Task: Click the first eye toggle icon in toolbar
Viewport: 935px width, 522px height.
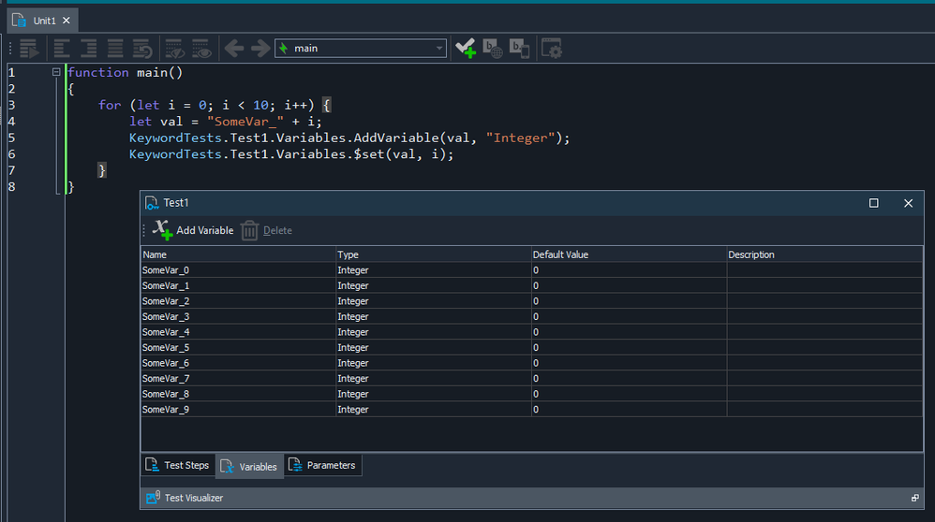Action: pos(173,49)
